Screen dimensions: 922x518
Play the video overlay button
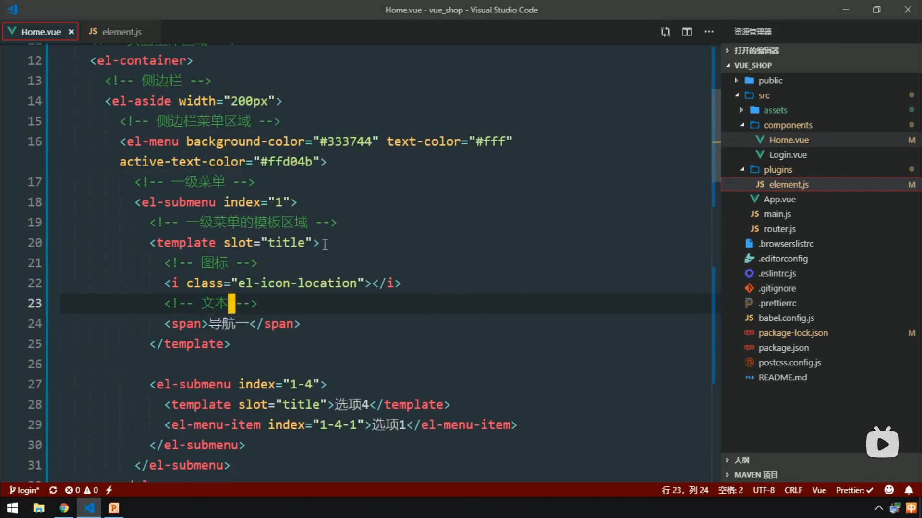point(883,443)
